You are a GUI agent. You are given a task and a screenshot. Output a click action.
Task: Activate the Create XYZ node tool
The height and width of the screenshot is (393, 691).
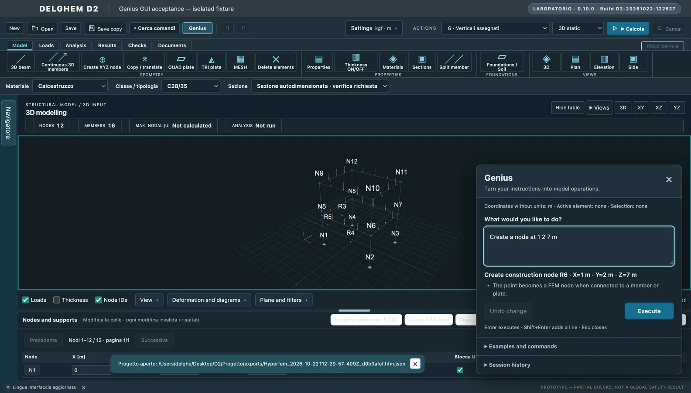[102, 62]
